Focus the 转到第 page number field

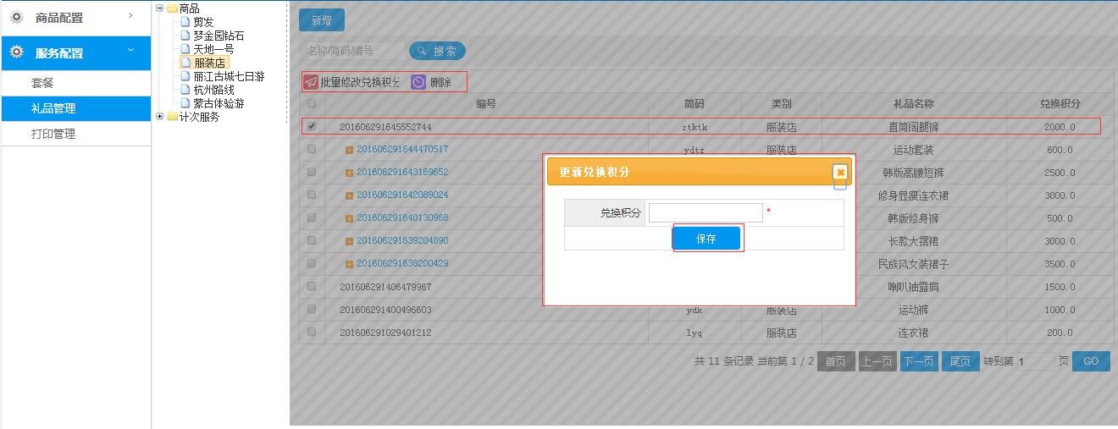(x=1035, y=362)
